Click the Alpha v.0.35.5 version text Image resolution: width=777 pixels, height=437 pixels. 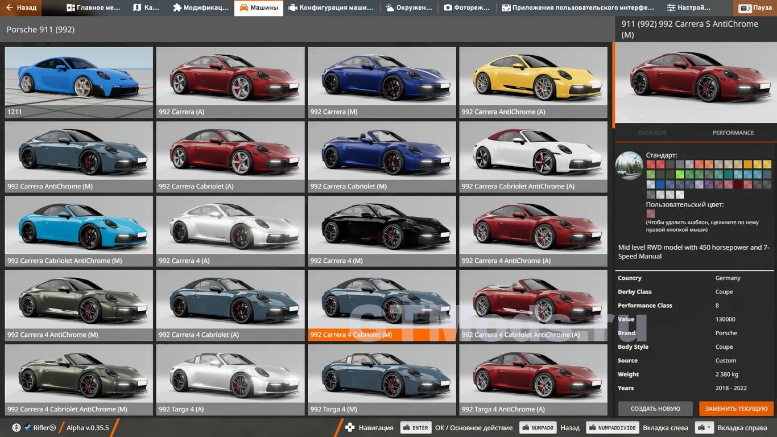[x=88, y=427]
